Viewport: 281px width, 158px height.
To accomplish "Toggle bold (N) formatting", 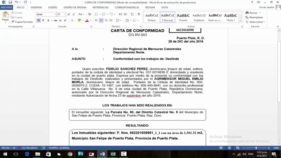I will [x=38, y=20].
